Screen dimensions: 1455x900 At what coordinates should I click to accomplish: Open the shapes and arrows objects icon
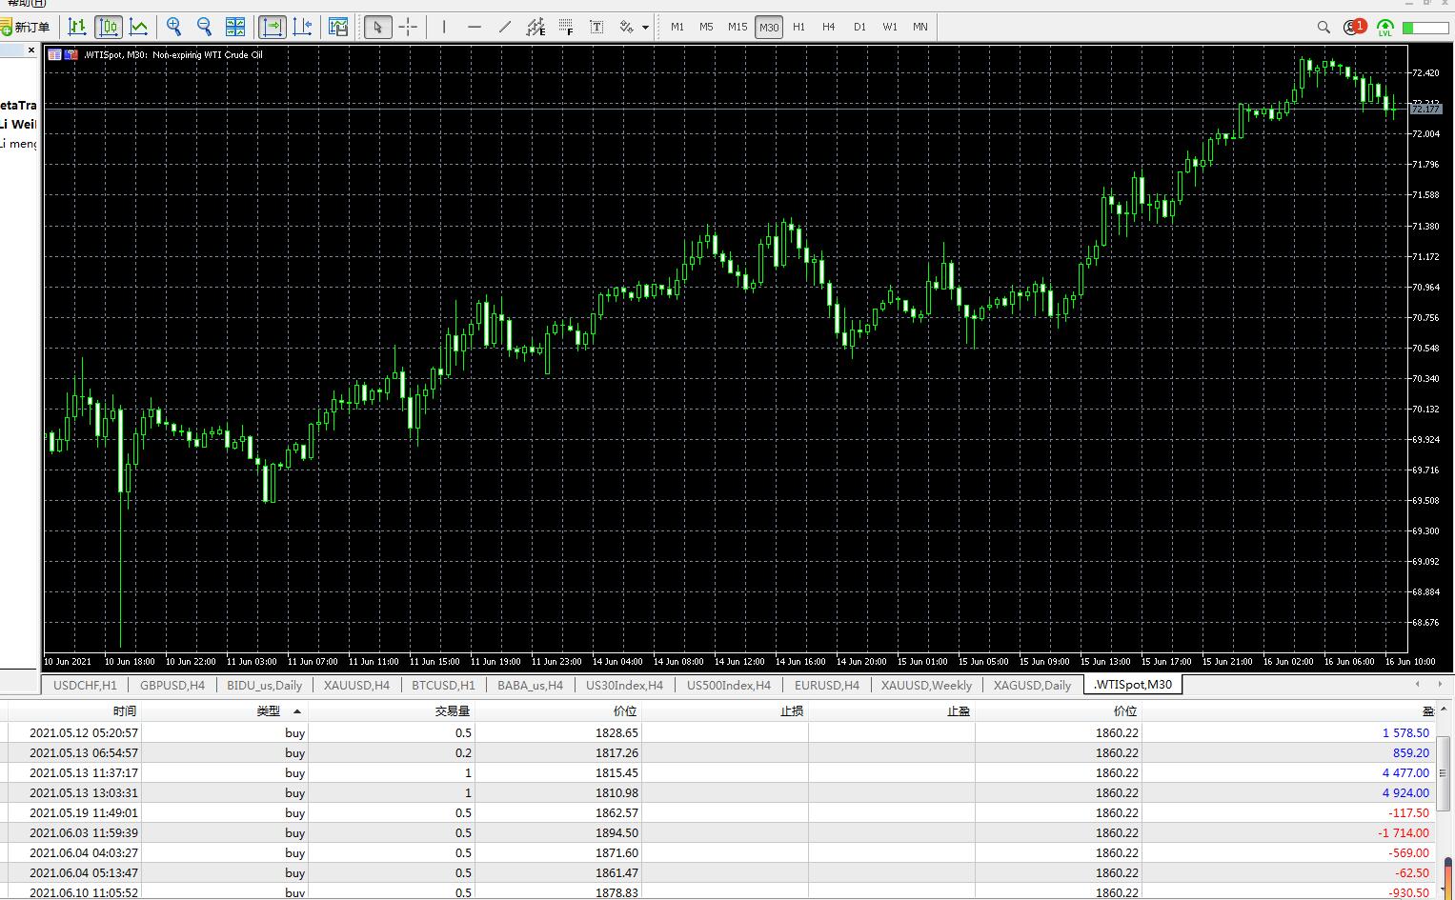point(627,27)
